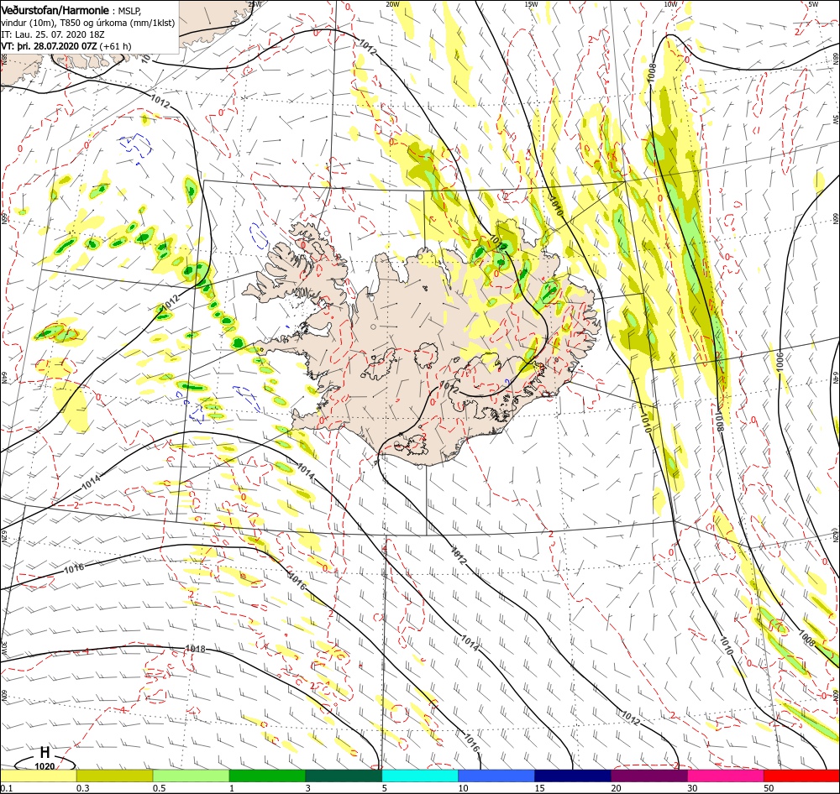Click the red 50+ legend color band

click(x=802, y=776)
